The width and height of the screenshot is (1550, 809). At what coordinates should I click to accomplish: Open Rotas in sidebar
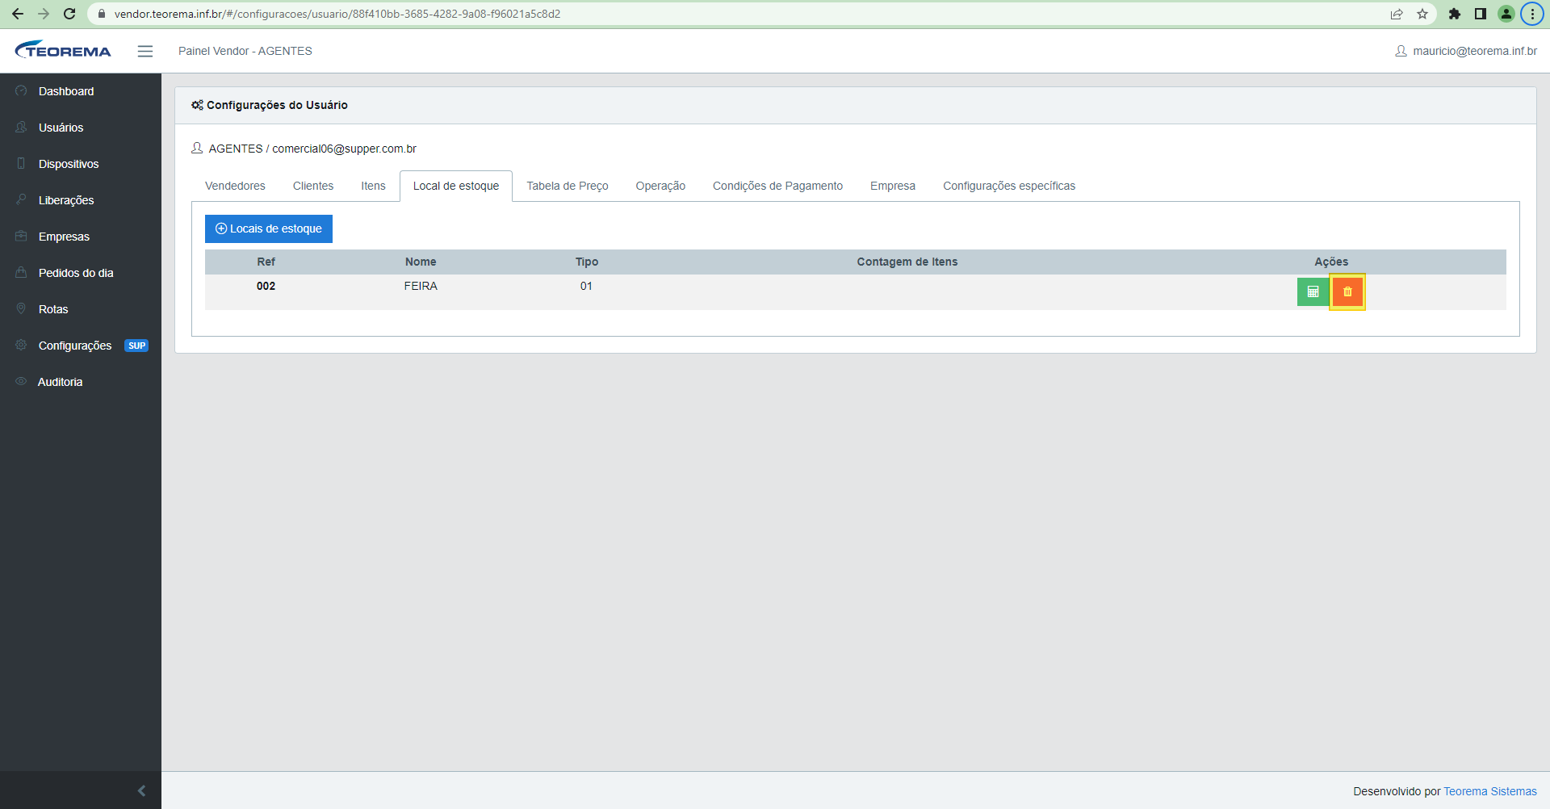point(81,309)
